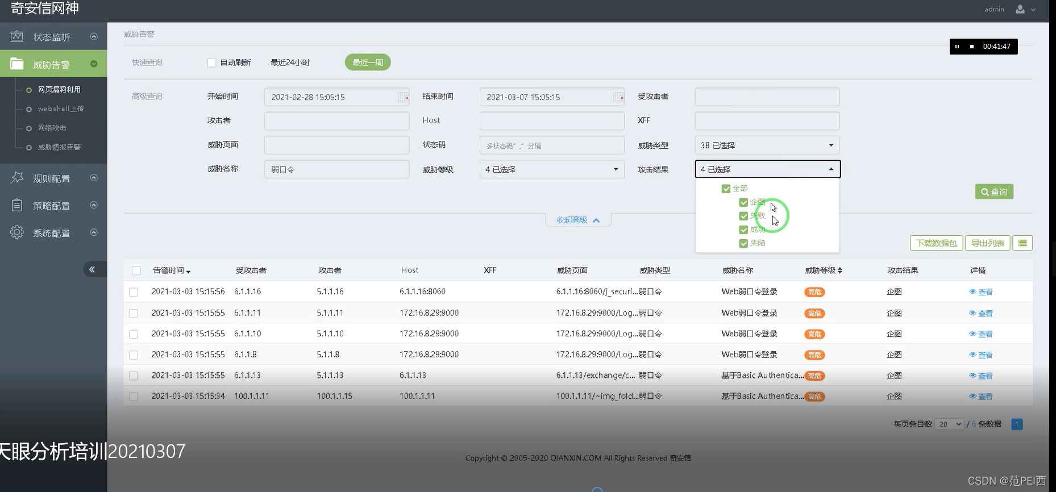Open start time calendar picker icon
Screen dimensions: 1056x492
point(403,97)
